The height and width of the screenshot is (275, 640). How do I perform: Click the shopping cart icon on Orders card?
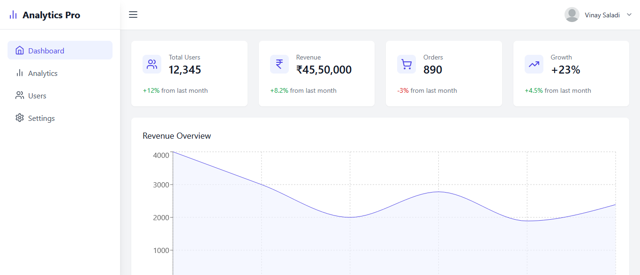click(x=406, y=64)
